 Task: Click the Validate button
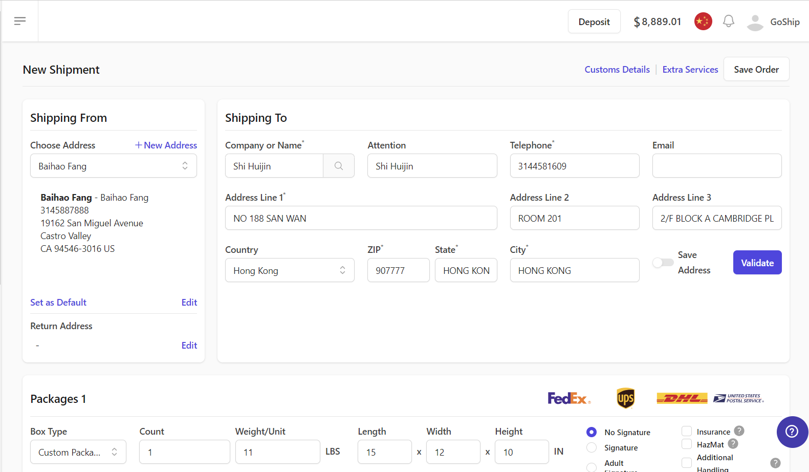tap(757, 263)
